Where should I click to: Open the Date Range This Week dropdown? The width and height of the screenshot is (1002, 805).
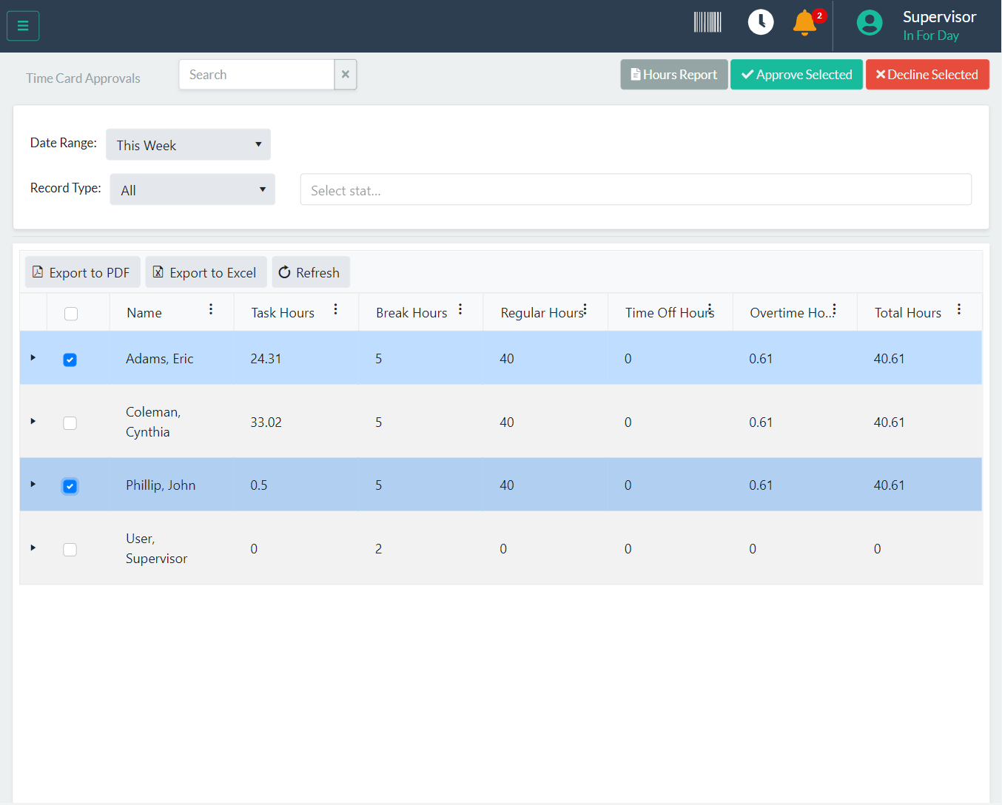point(189,144)
